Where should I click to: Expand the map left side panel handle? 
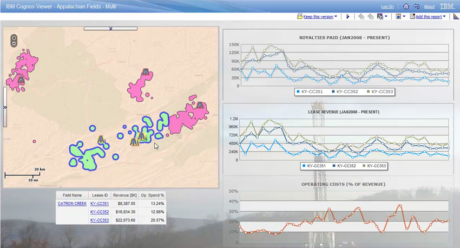click(5, 107)
